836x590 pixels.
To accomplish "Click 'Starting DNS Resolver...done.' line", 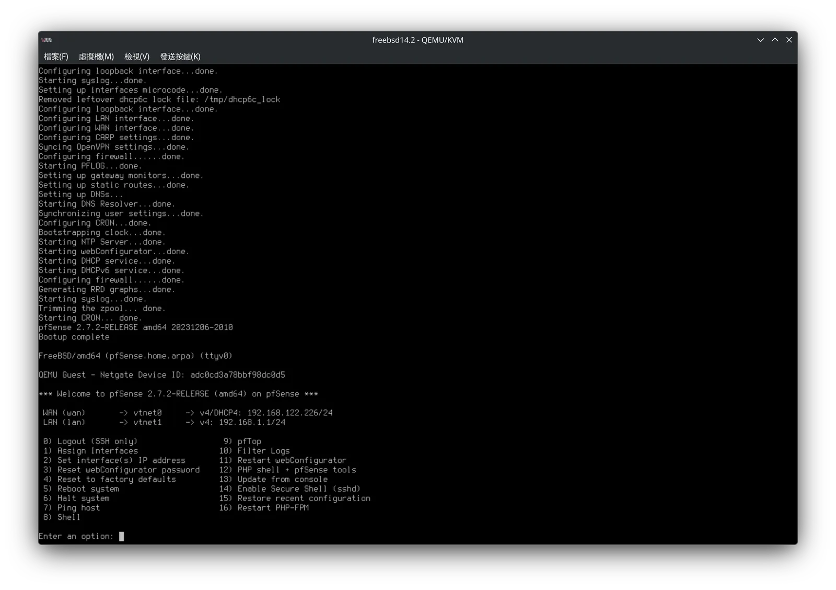I will tap(107, 204).
